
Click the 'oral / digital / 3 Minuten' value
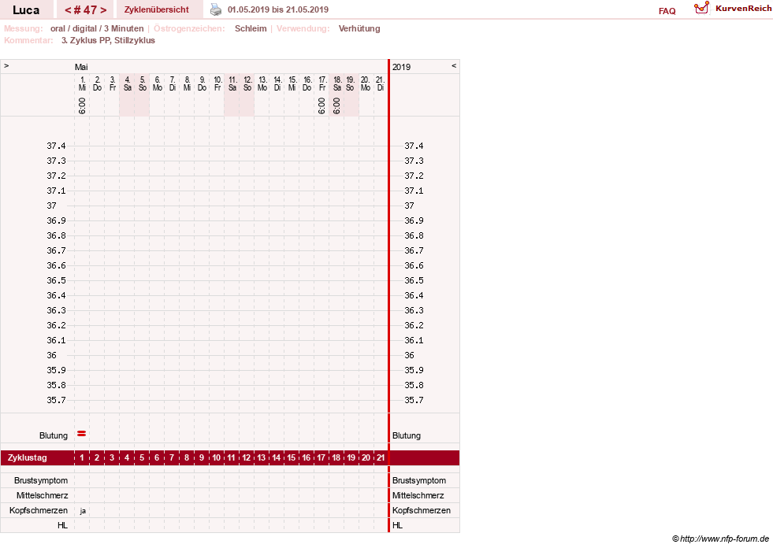97,28
